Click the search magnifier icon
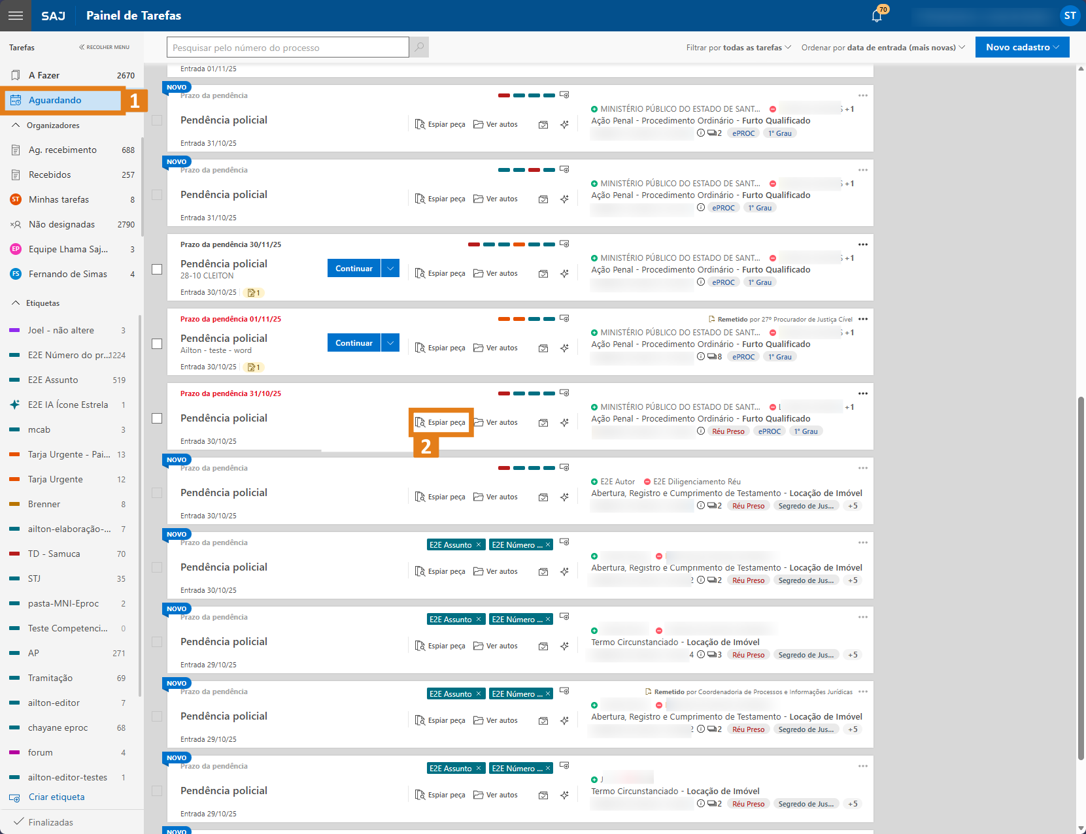The width and height of the screenshot is (1086, 834). coord(419,47)
